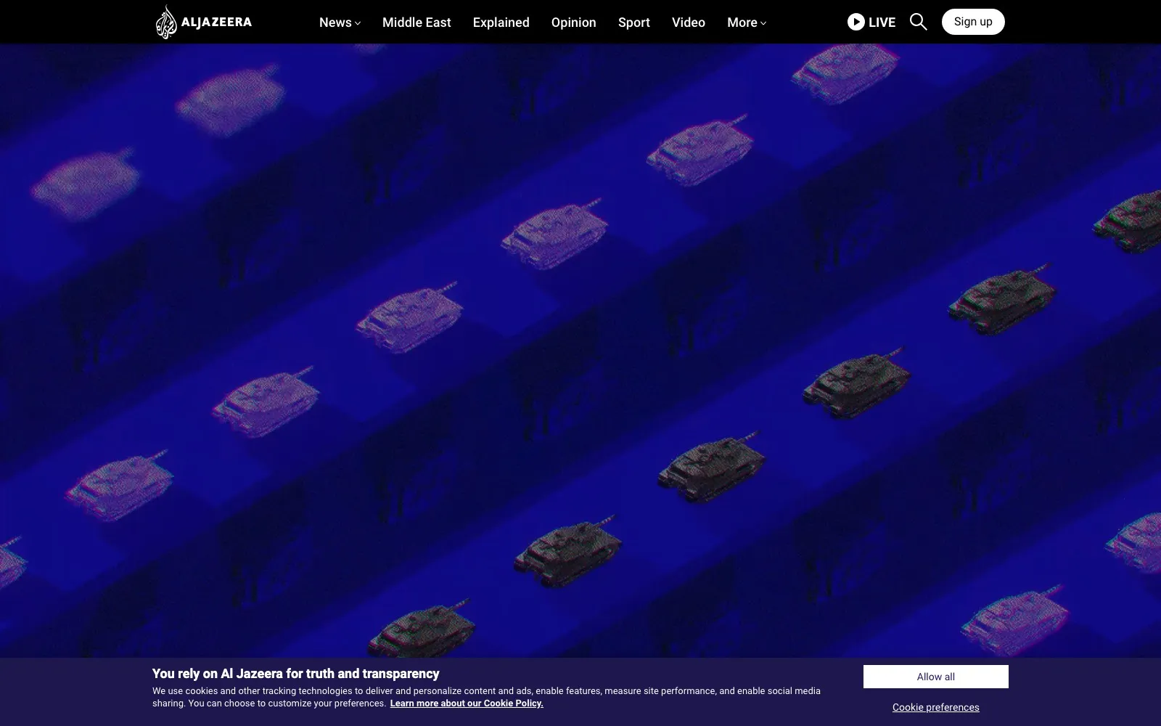Click the Sign up button
1161x726 pixels.
[x=973, y=22]
